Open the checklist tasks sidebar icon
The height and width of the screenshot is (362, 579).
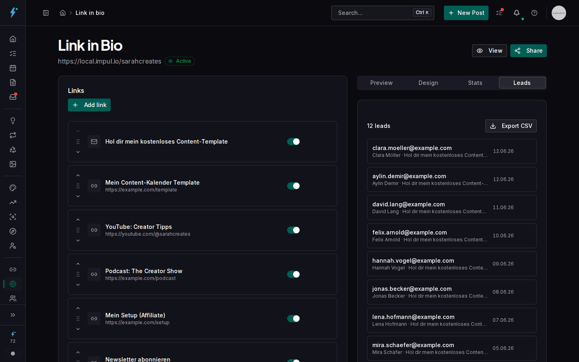(x=13, y=53)
